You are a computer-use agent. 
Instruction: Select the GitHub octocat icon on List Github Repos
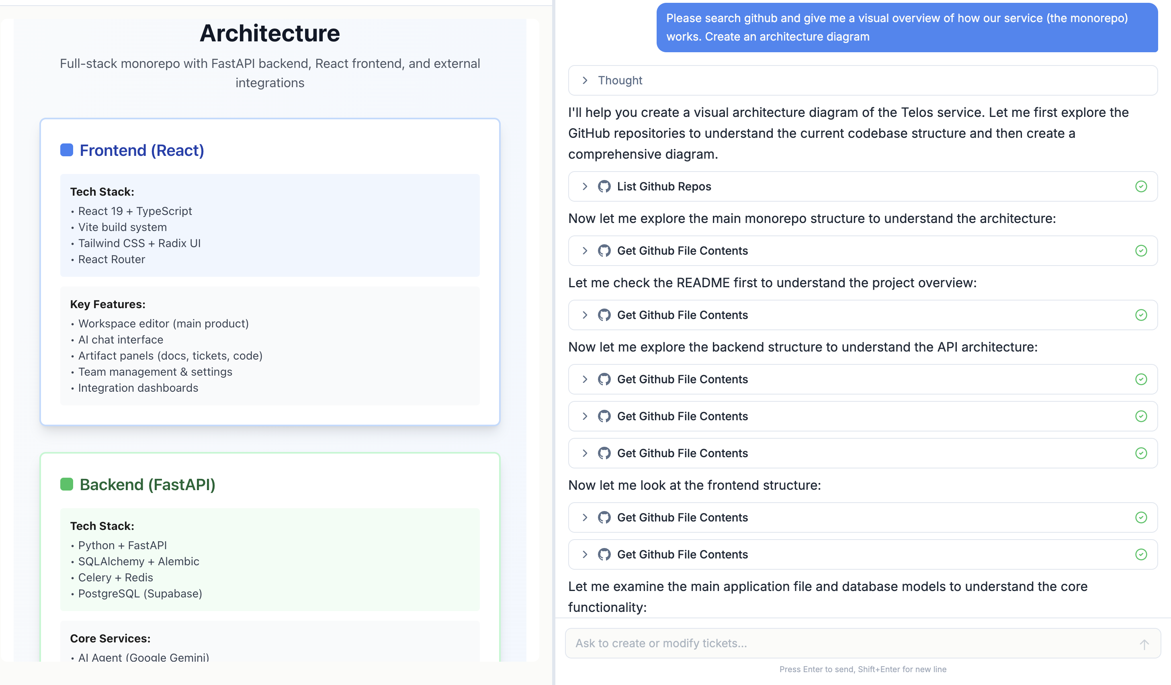[604, 186]
